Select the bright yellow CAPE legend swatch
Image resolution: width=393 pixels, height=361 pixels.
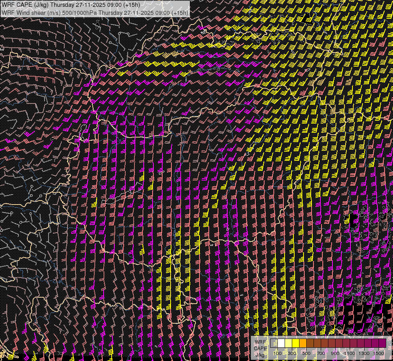click(x=296, y=343)
